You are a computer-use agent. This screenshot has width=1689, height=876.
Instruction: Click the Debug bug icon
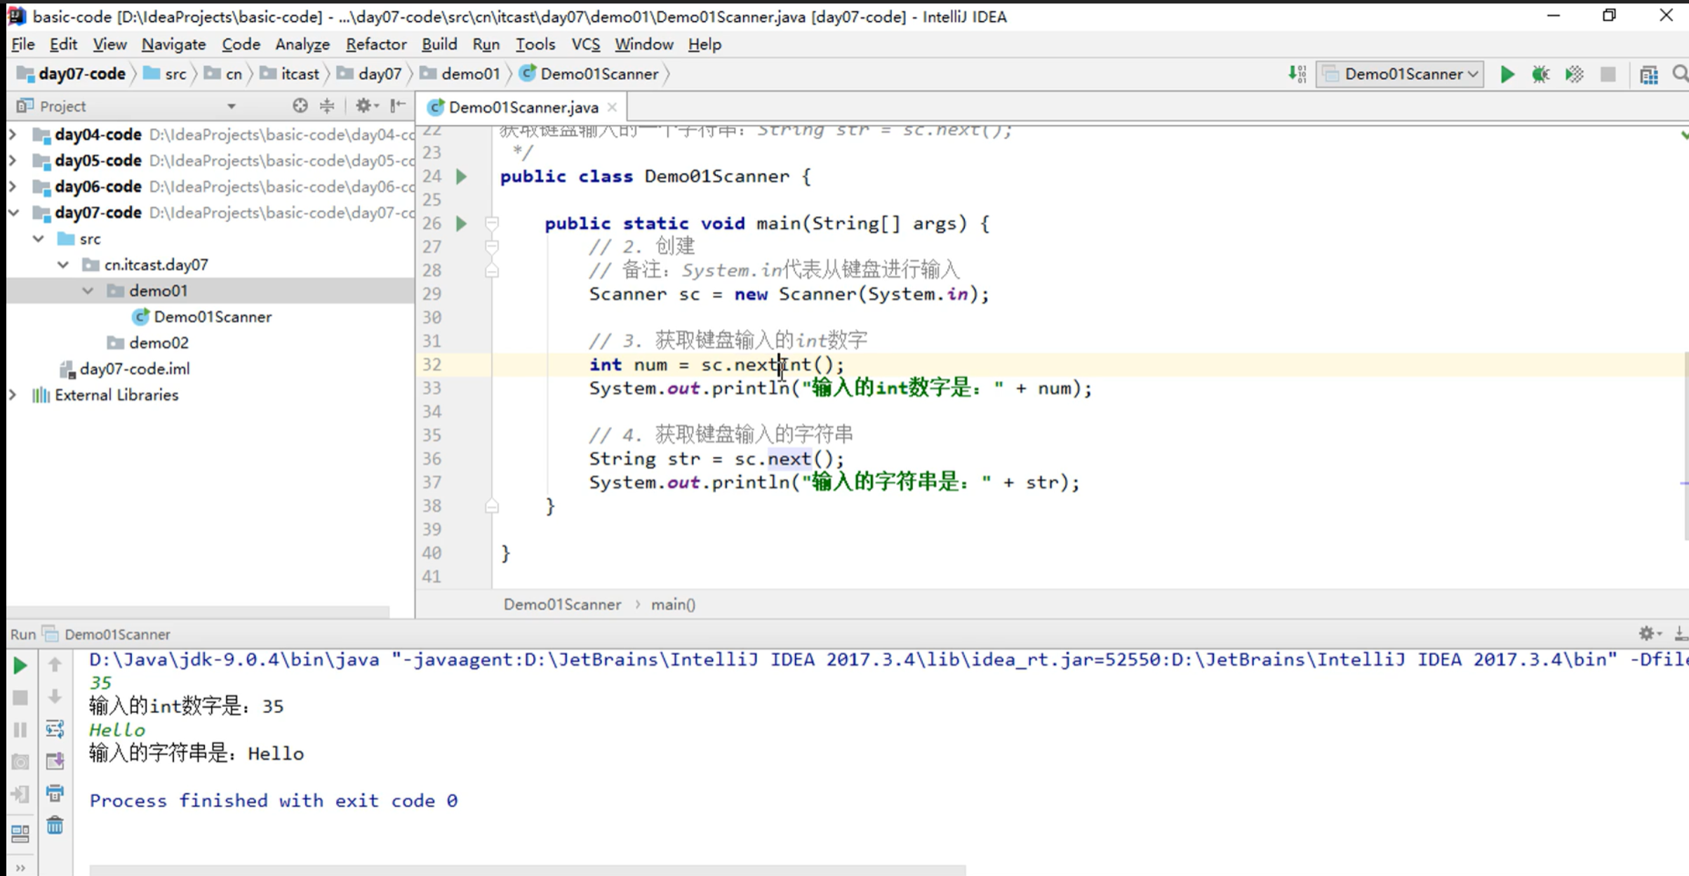(x=1540, y=74)
